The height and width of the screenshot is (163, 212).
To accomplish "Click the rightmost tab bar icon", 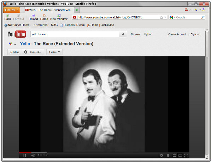I will tap(204, 10).
